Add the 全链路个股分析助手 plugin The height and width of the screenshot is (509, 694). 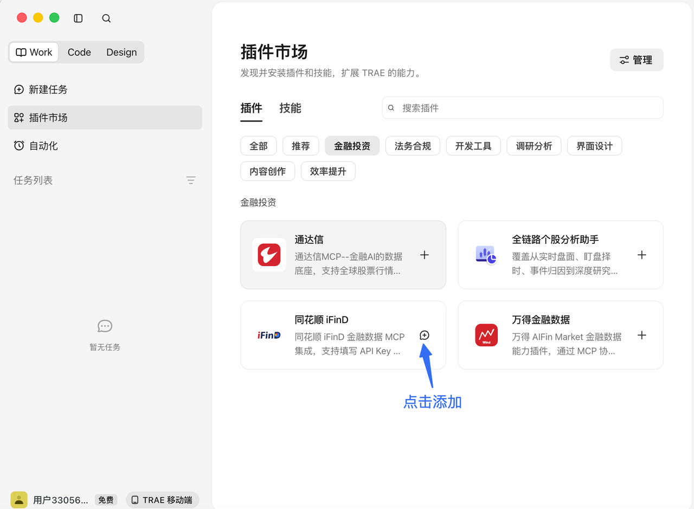[x=642, y=255]
